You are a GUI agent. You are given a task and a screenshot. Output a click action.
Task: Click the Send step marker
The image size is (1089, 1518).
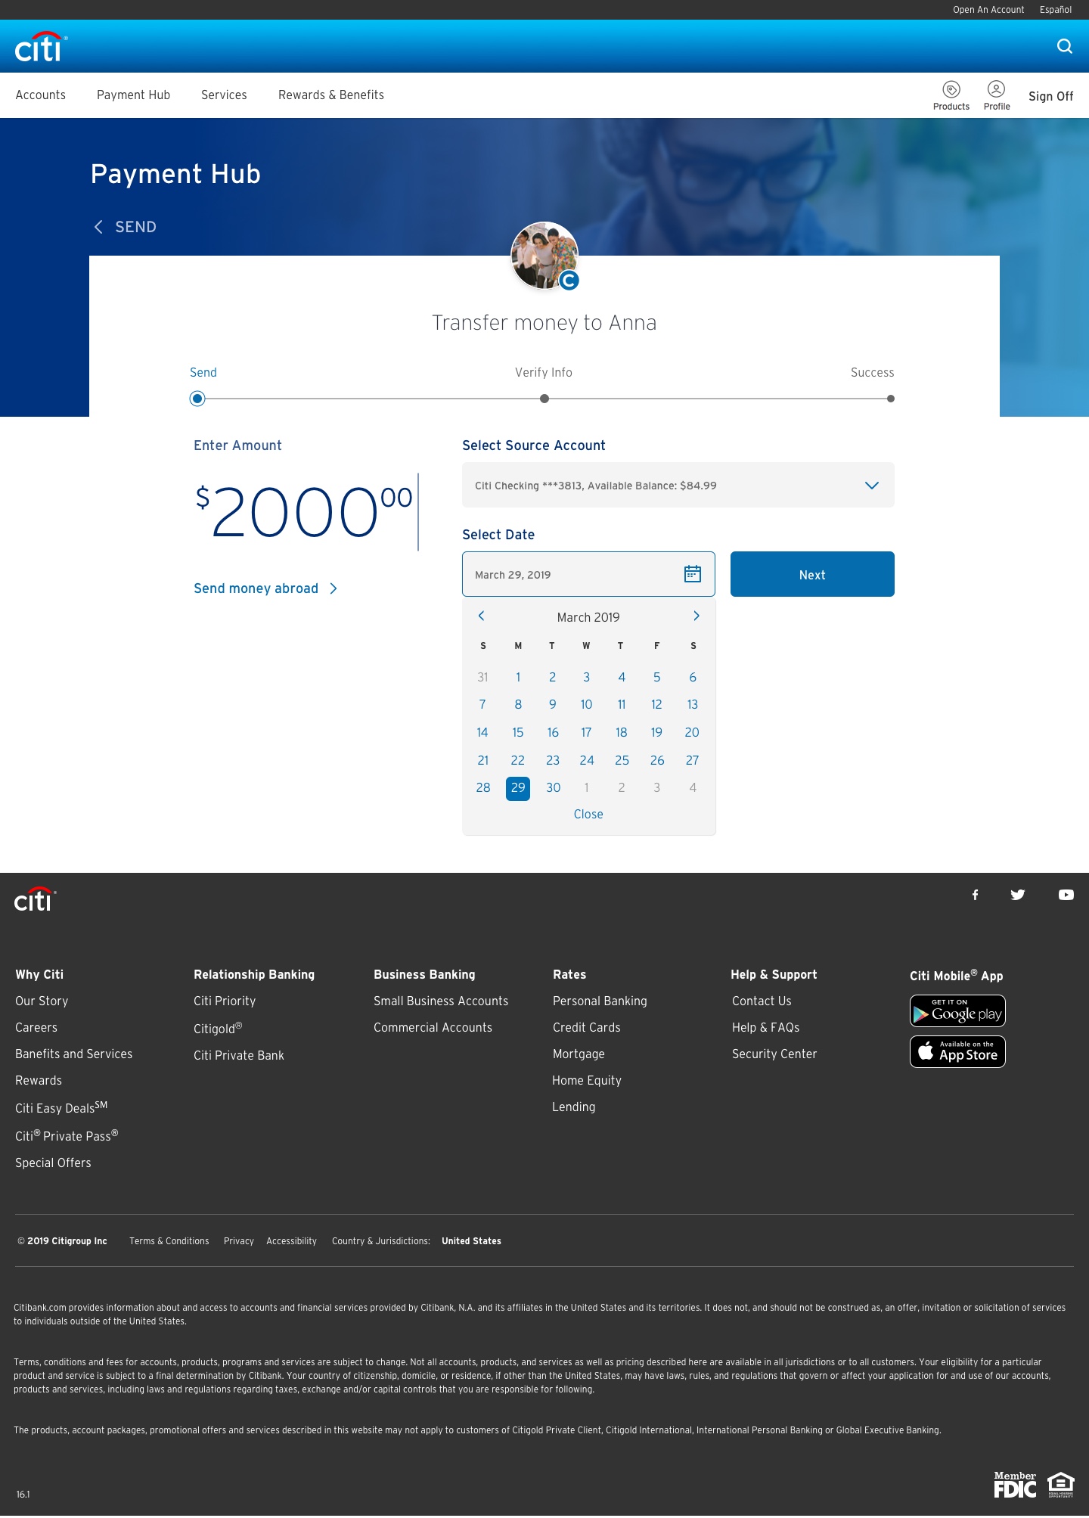(197, 399)
